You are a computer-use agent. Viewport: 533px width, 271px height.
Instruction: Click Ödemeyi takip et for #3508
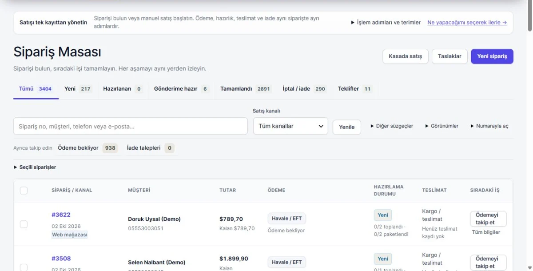pyautogui.click(x=488, y=263)
